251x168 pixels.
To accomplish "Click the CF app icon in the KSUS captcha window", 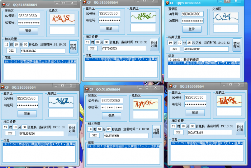I will 4,5.
